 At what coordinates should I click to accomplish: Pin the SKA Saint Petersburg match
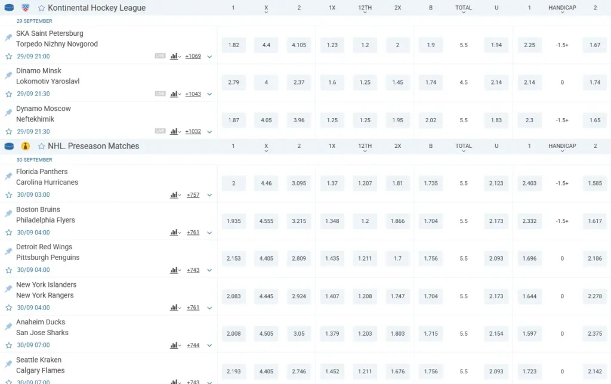coord(8,38)
